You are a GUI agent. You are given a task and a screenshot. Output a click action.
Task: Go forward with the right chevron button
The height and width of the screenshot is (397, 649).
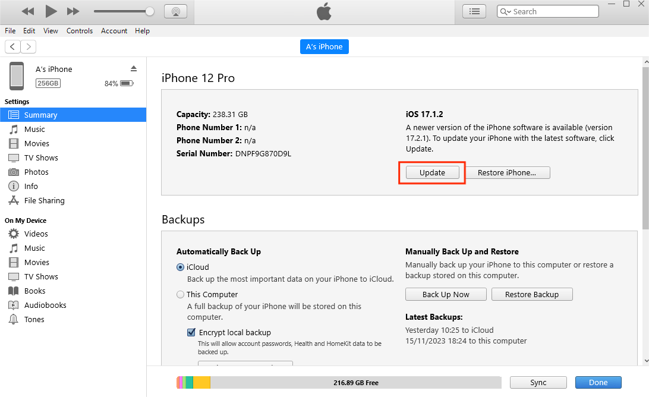click(28, 46)
